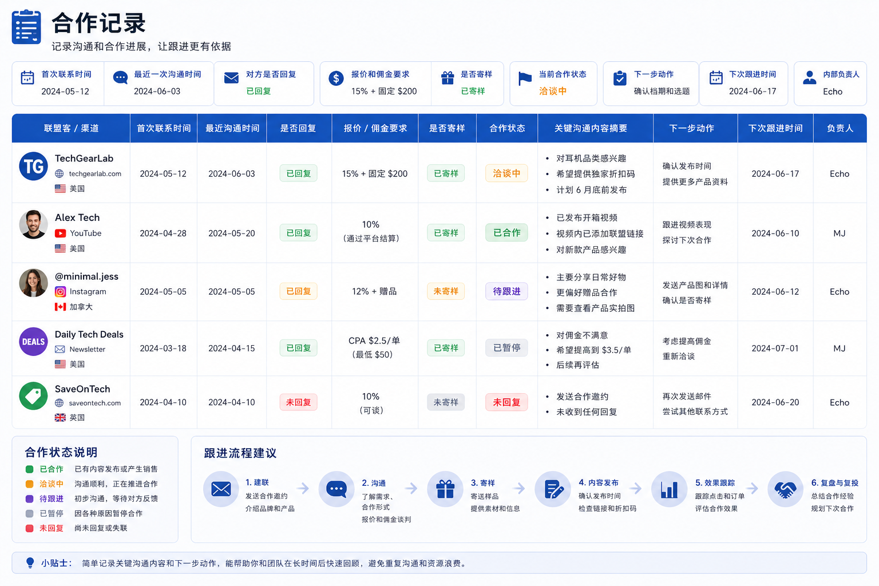Click the envelope icon for 对方是否回复
The width and height of the screenshot is (879, 586).
231,78
